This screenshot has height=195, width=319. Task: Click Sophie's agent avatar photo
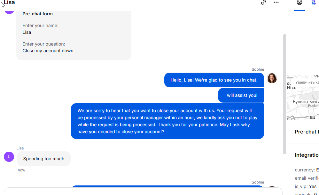272,78
